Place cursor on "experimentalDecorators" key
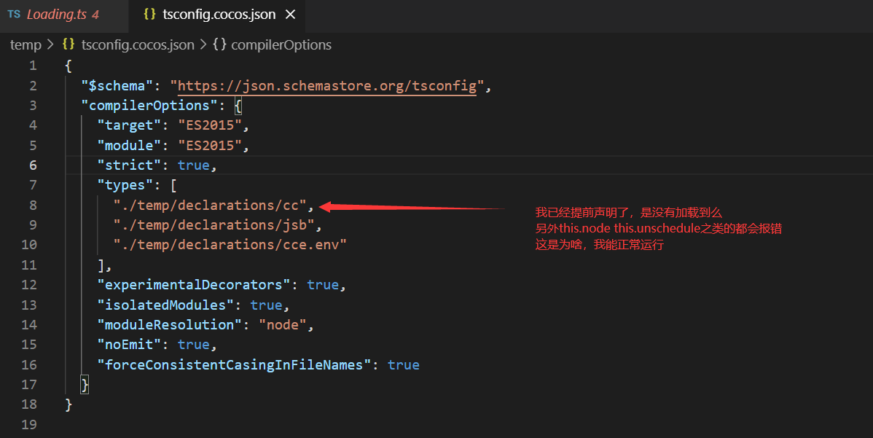The height and width of the screenshot is (438, 873). (x=195, y=285)
